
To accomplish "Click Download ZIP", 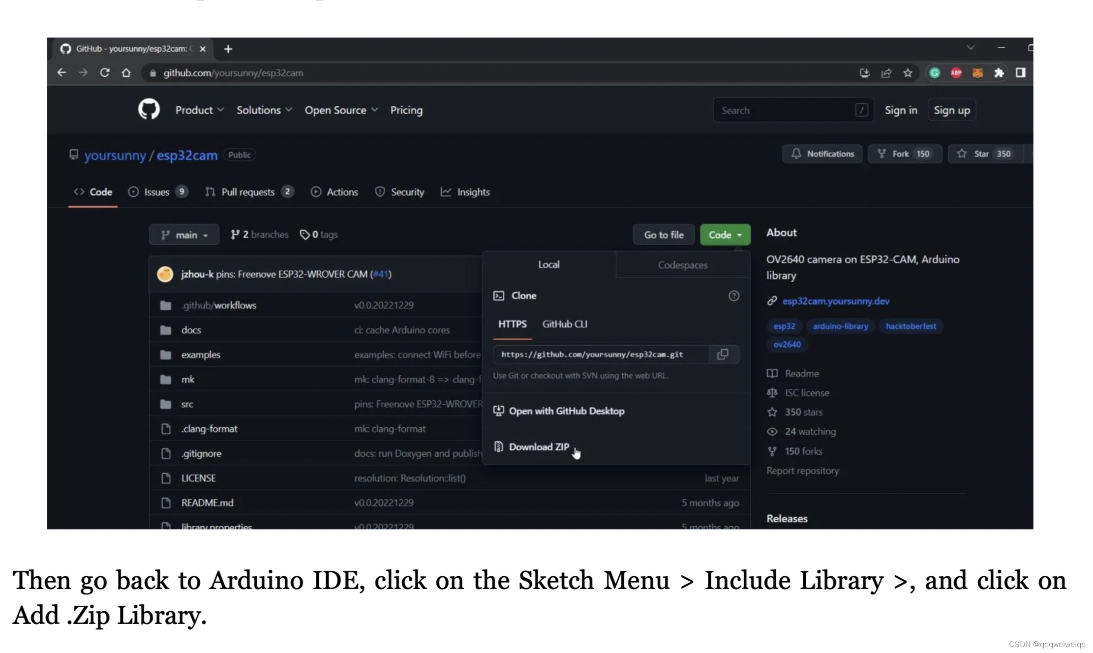I will pyautogui.click(x=539, y=446).
